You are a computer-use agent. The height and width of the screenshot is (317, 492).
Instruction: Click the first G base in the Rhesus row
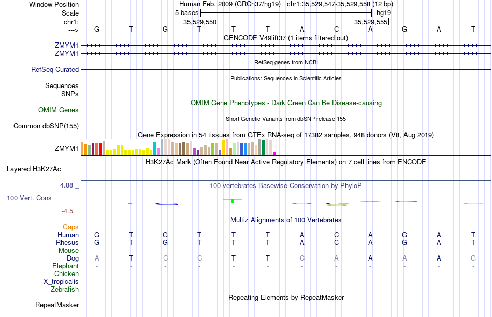pyautogui.click(x=97, y=242)
